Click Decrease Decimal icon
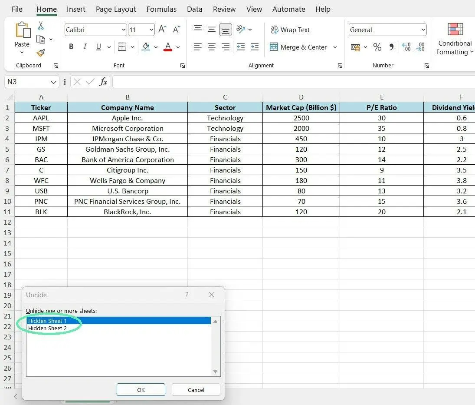The height and width of the screenshot is (405, 475). 420,47
